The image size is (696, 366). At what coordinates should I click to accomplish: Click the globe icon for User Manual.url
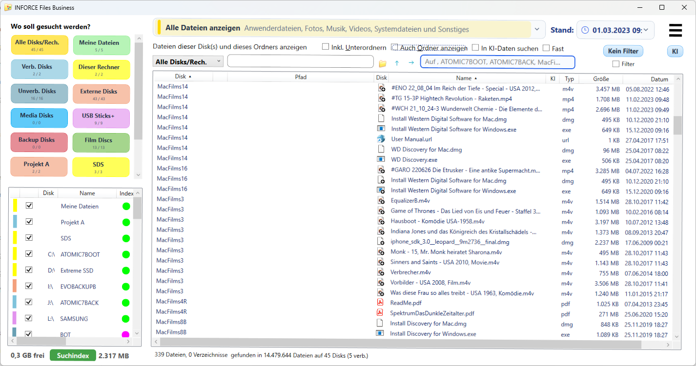[381, 139]
